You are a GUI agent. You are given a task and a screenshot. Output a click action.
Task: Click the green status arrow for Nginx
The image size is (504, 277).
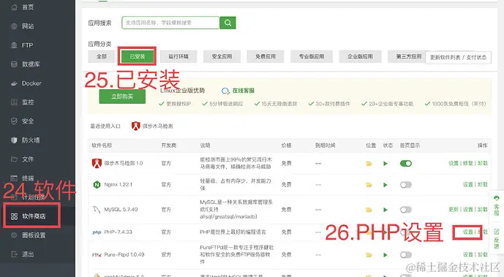[x=385, y=185]
